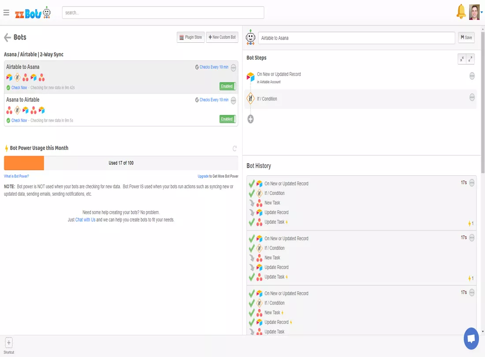485x357 pixels.
Task: Click the search field
Action: click(163, 13)
